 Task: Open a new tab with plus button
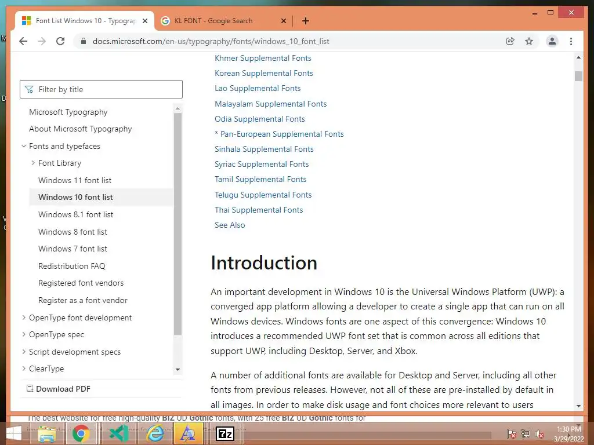pos(306,21)
